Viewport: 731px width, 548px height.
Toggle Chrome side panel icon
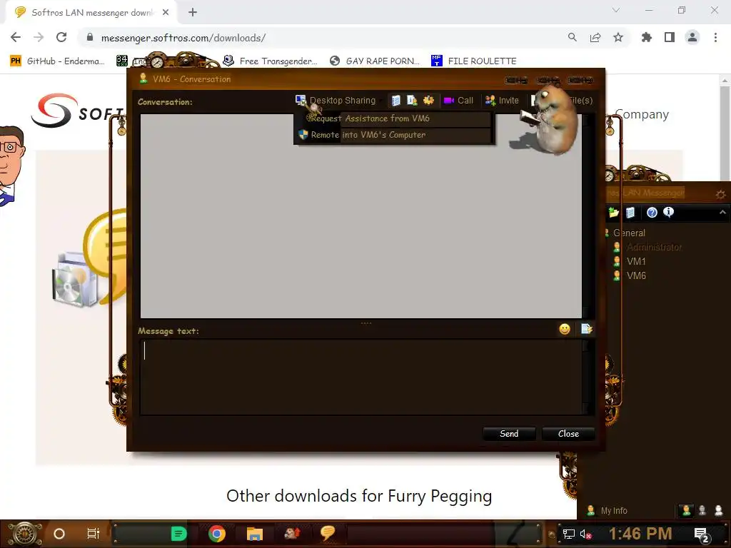point(670,38)
